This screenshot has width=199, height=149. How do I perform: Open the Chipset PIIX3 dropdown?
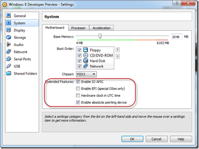pos(86,74)
